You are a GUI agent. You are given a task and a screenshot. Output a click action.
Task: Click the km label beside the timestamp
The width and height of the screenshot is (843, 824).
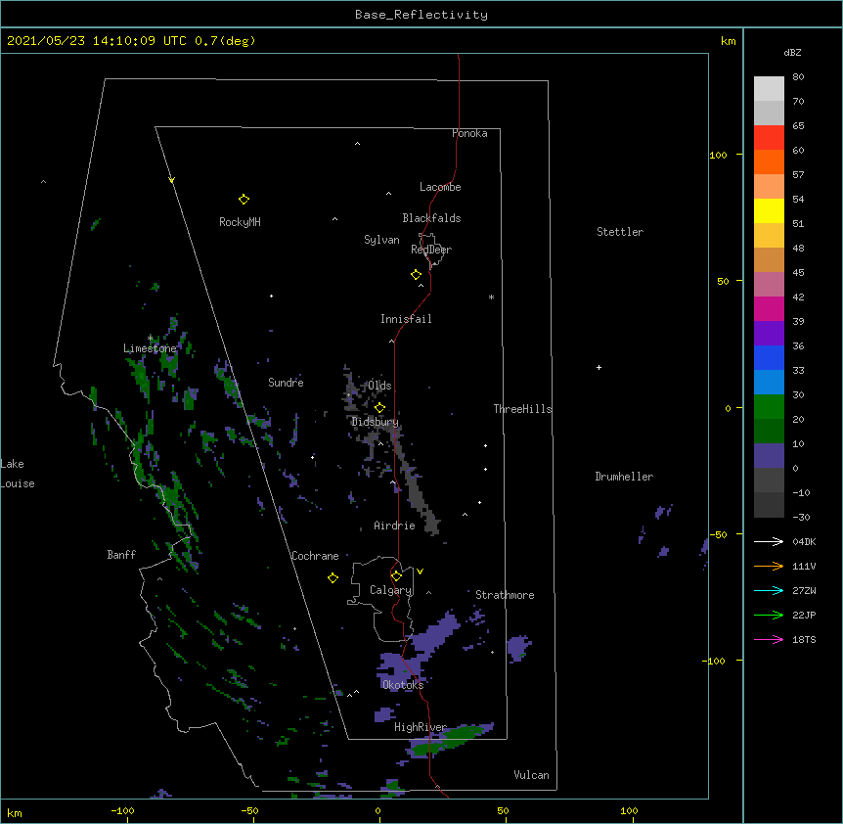pos(729,41)
